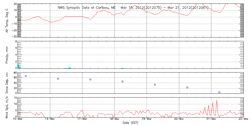251x125 pixels.
Task: Click the 'Wind Spd, m/s' axis label
Action: (7, 107)
